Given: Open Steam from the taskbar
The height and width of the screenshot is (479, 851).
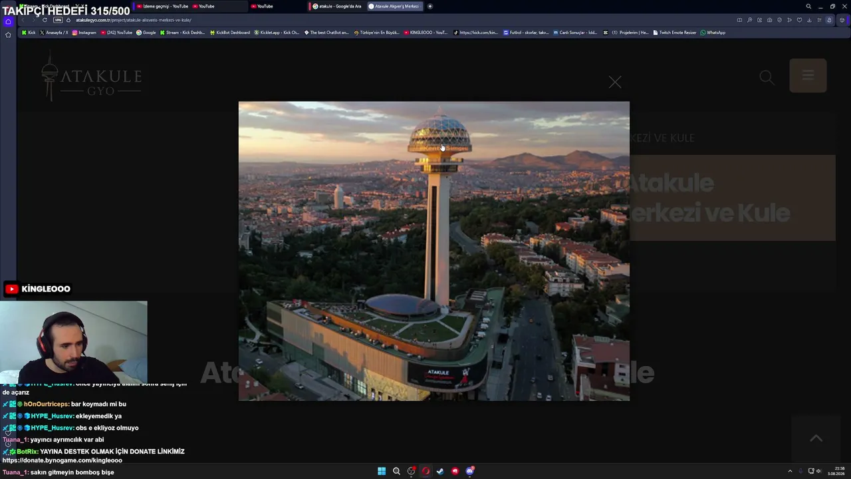Looking at the screenshot, I should [440, 471].
